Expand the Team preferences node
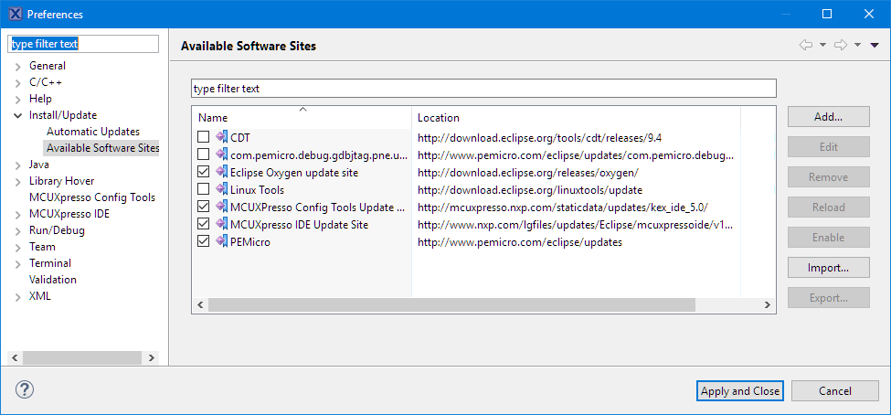The width and height of the screenshot is (891, 415). [x=19, y=248]
